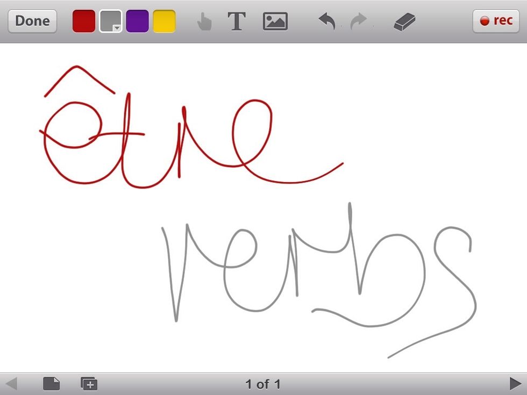Click the redo arrow

tap(358, 21)
